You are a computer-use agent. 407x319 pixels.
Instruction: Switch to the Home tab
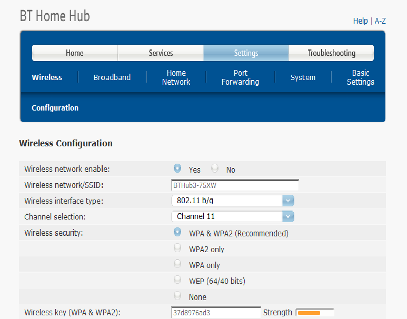click(x=75, y=53)
